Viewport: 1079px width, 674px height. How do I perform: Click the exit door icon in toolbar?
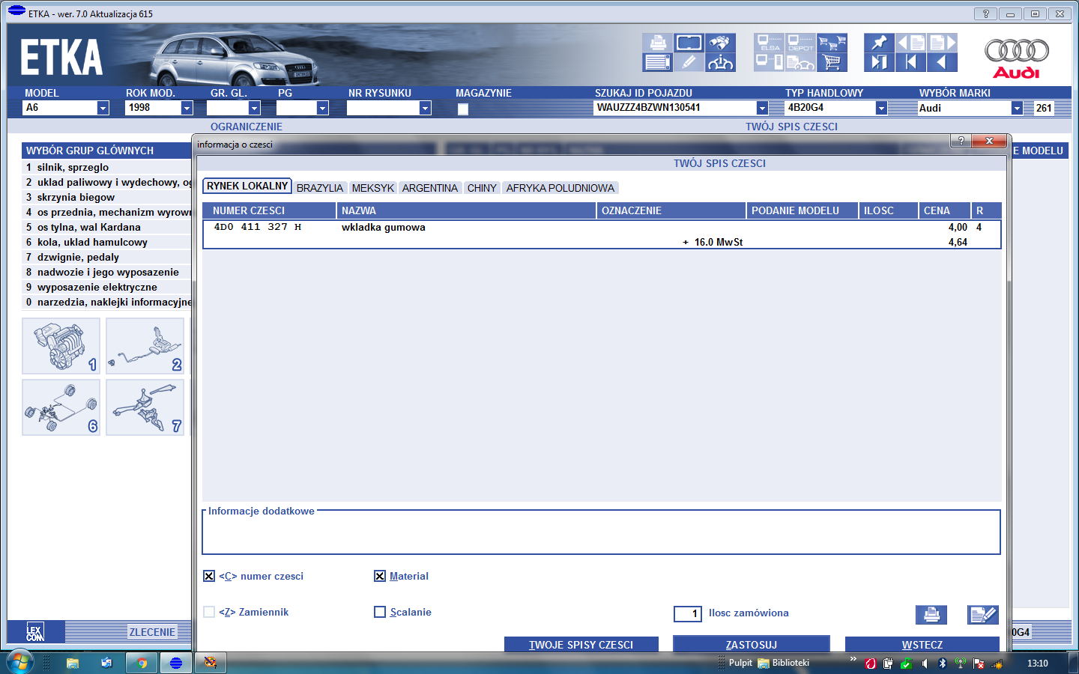pyautogui.click(x=879, y=62)
